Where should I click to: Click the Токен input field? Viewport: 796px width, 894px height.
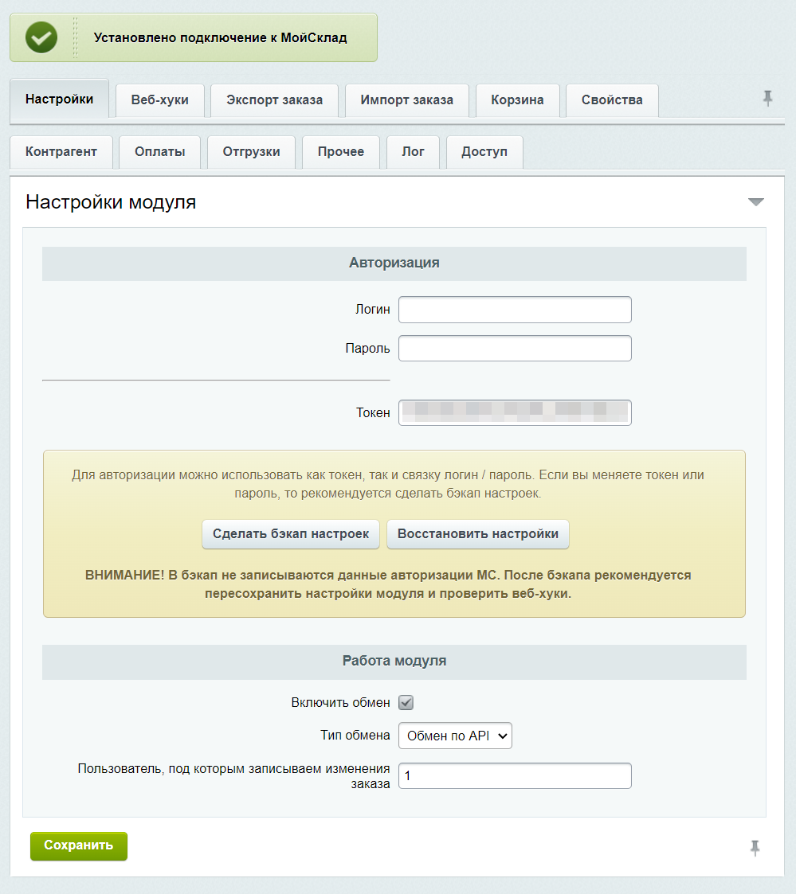(515, 412)
